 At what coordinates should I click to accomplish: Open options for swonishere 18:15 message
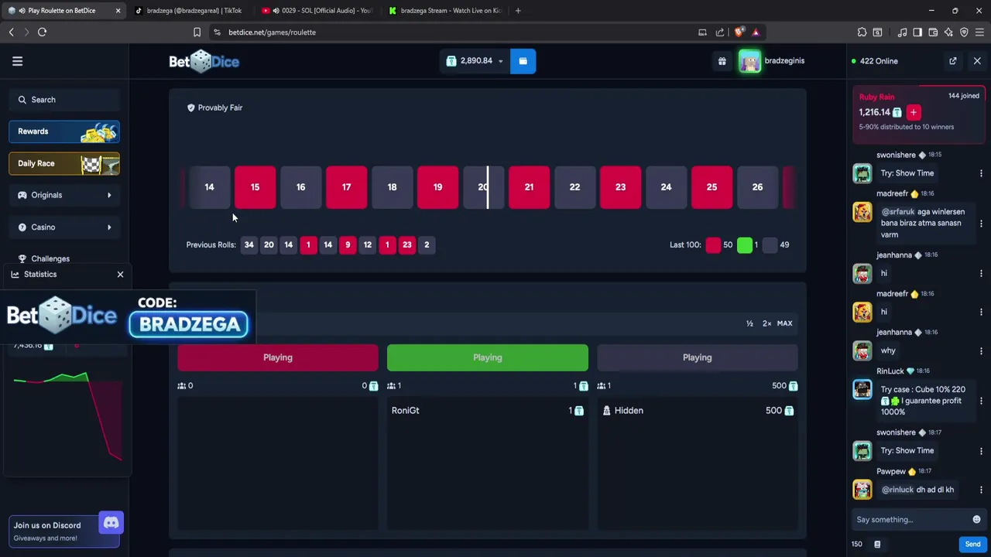[981, 173]
